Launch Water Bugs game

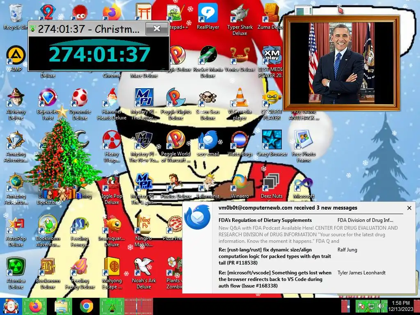click(240, 143)
